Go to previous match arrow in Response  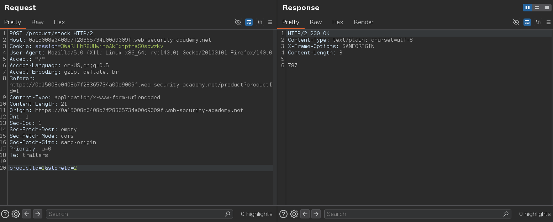(305, 214)
